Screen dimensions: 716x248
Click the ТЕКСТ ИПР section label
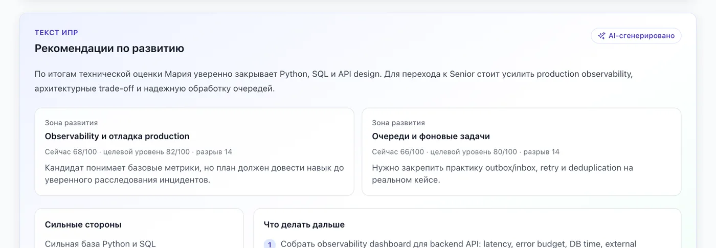(56, 33)
